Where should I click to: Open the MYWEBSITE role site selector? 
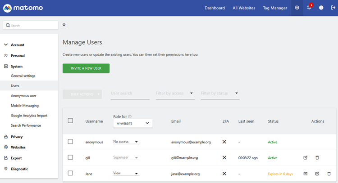click(x=133, y=123)
